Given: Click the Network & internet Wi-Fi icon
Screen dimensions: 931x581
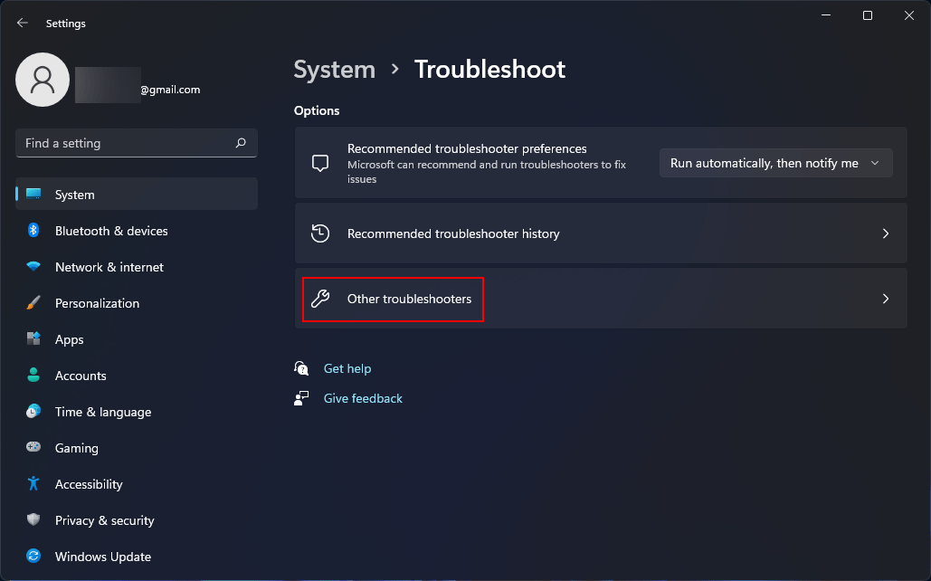Looking at the screenshot, I should pyautogui.click(x=33, y=267).
